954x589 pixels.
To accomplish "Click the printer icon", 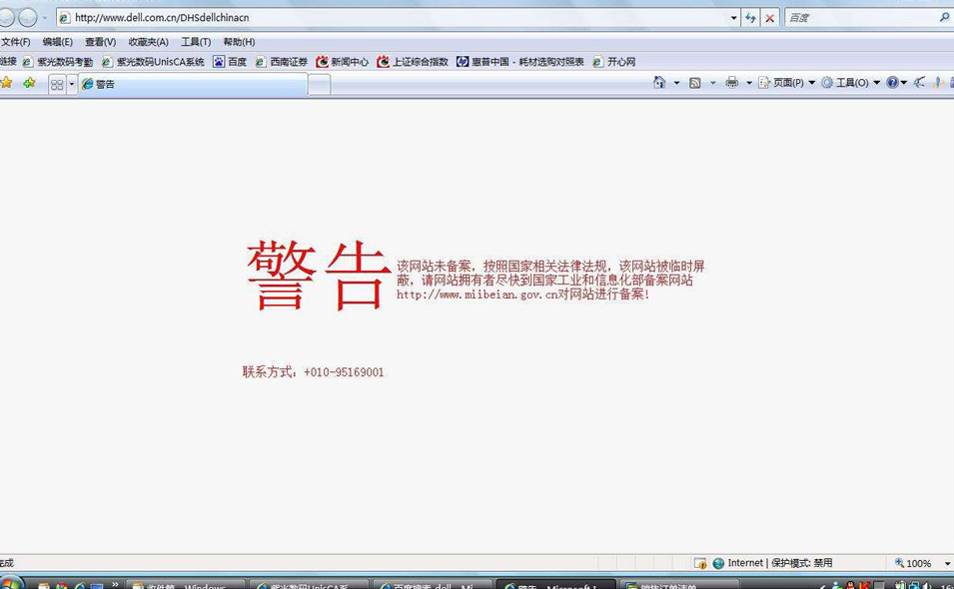I will 732,83.
